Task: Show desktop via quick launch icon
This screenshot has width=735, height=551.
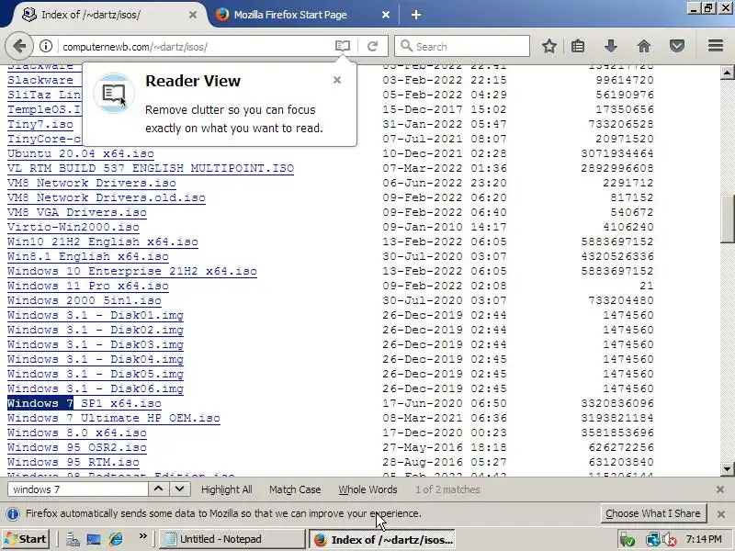Action: coord(94,540)
